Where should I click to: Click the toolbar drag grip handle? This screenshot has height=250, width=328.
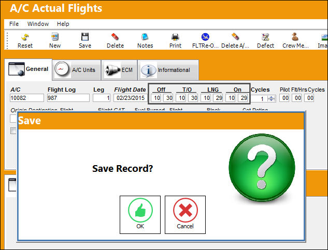pos(7,40)
